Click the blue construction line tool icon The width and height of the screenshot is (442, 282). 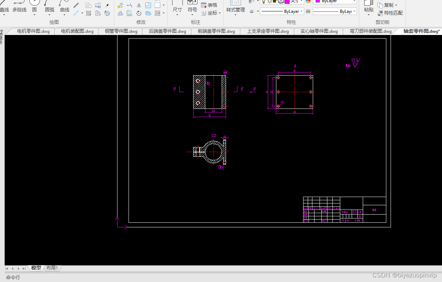point(76,13)
